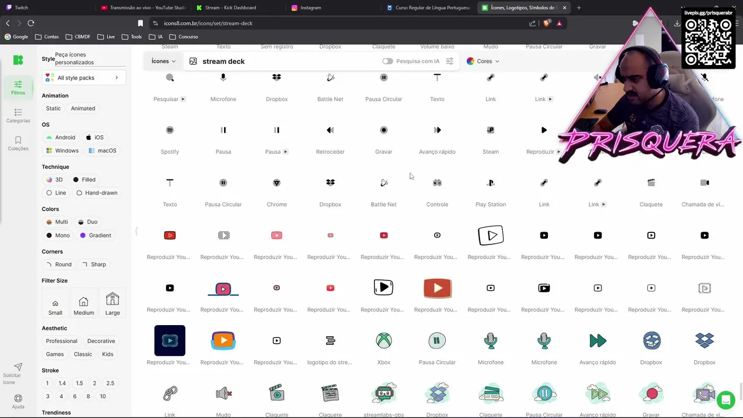Open the chat support bubble
This screenshot has width=743, height=418.
726,400
